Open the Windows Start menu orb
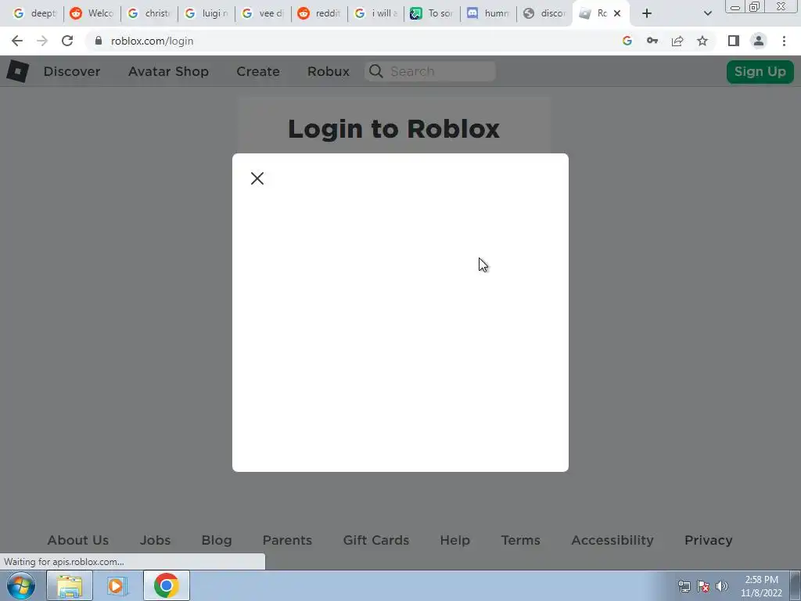 coord(21,585)
